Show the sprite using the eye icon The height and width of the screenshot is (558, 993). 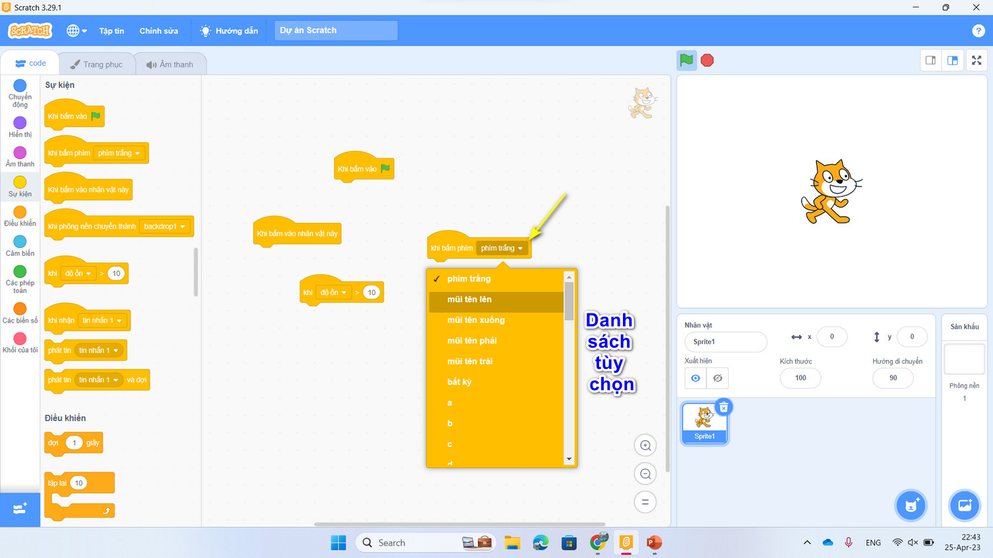point(695,378)
